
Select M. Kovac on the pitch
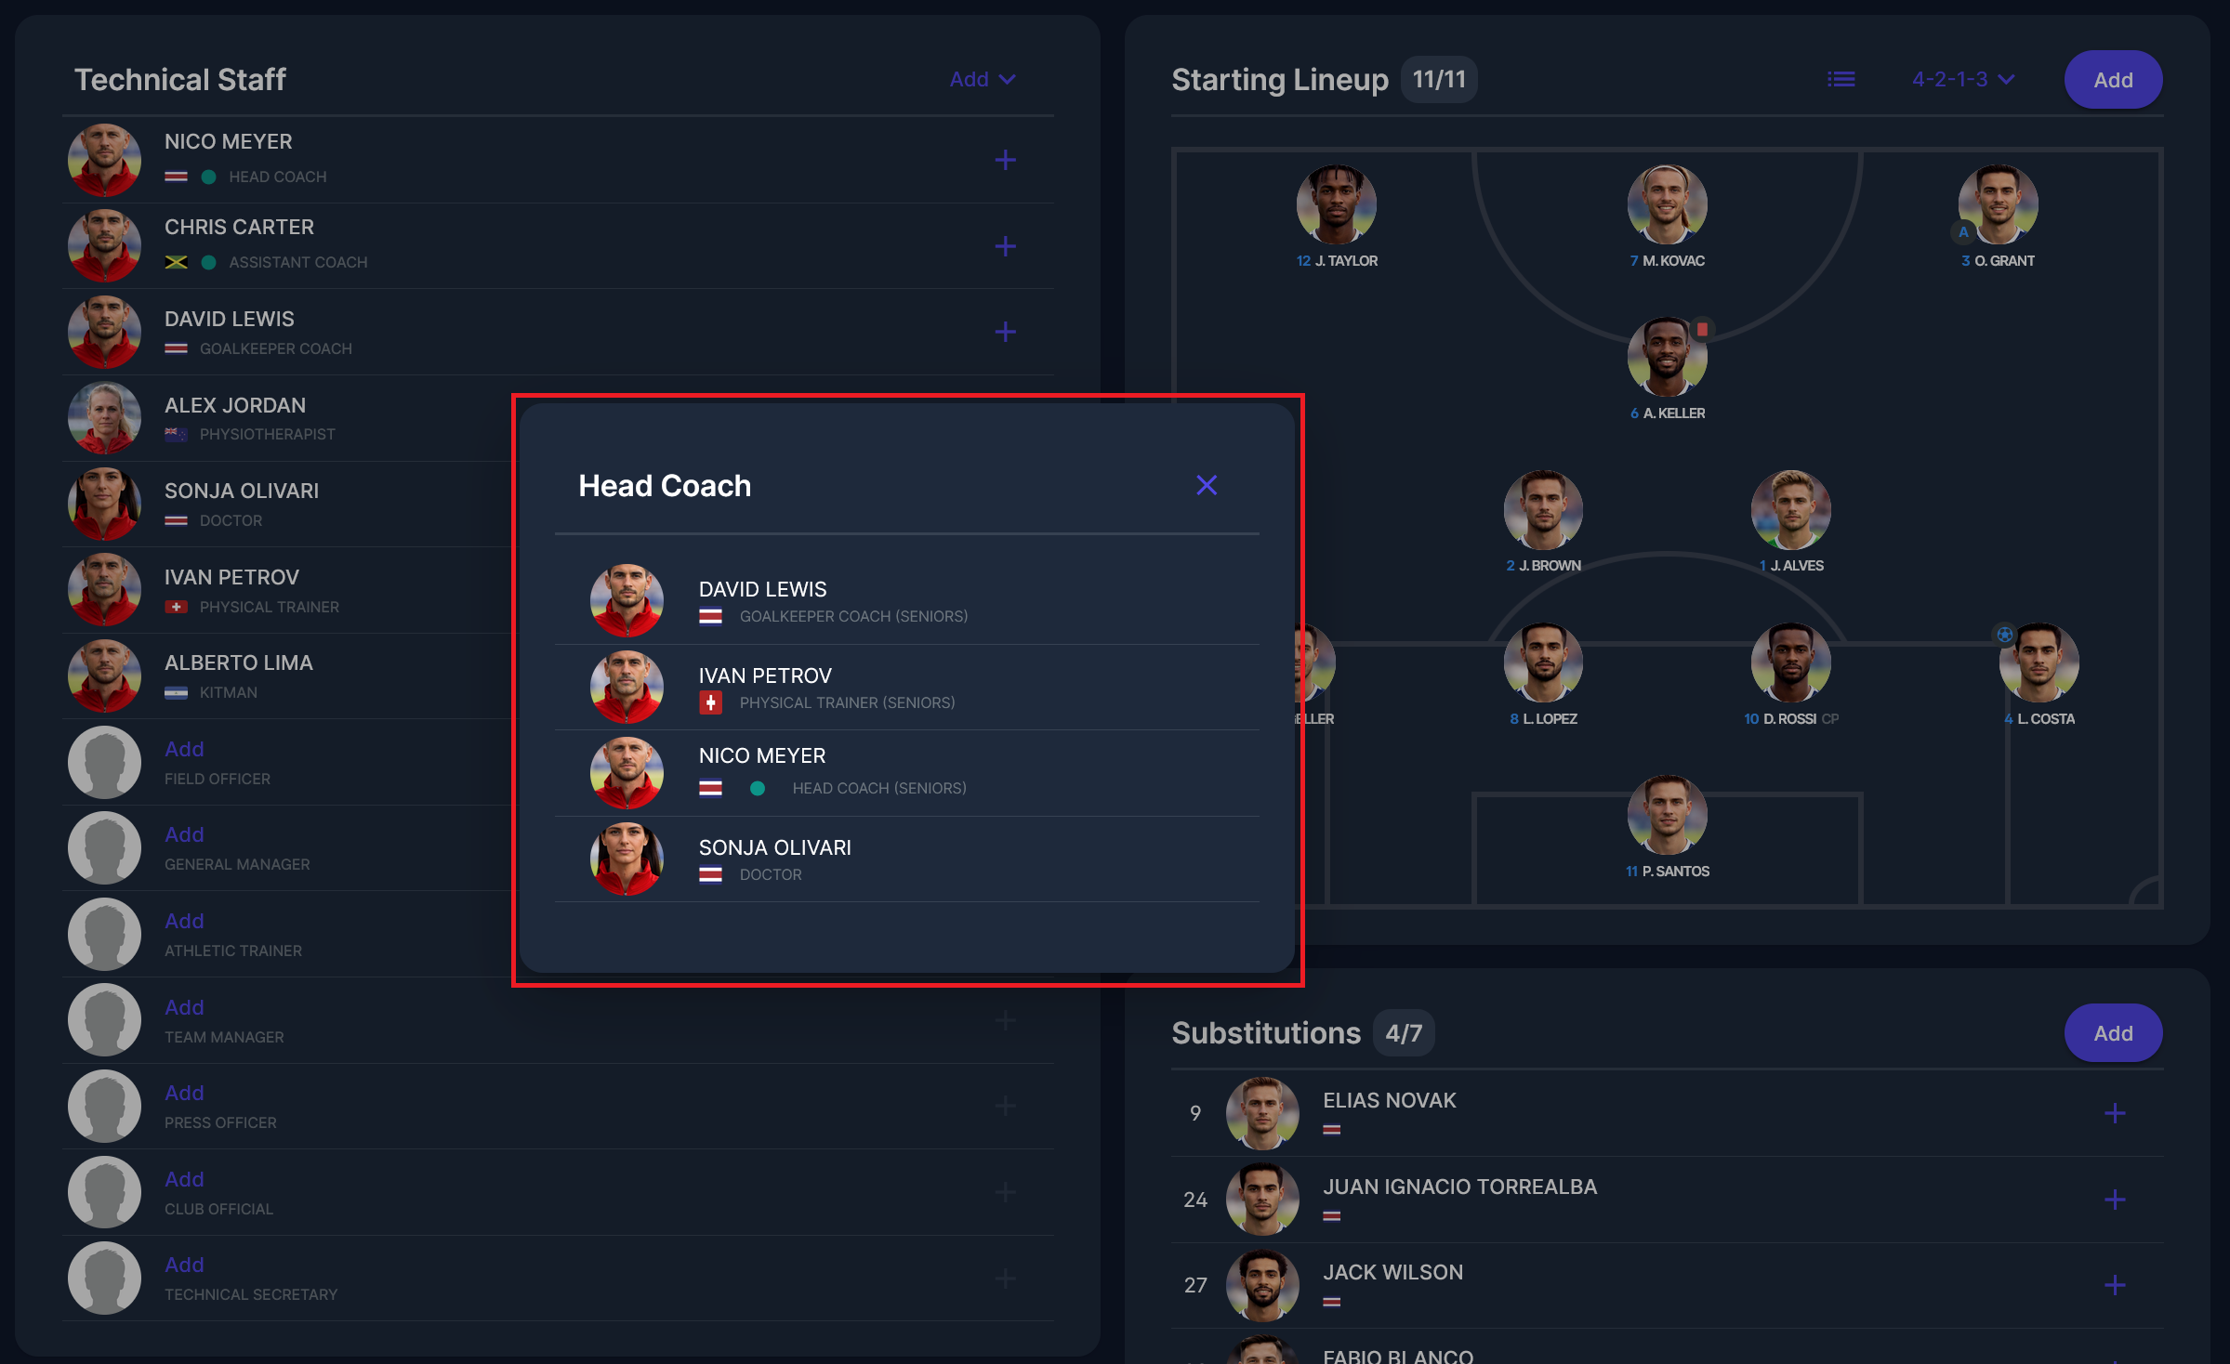pos(1667,206)
